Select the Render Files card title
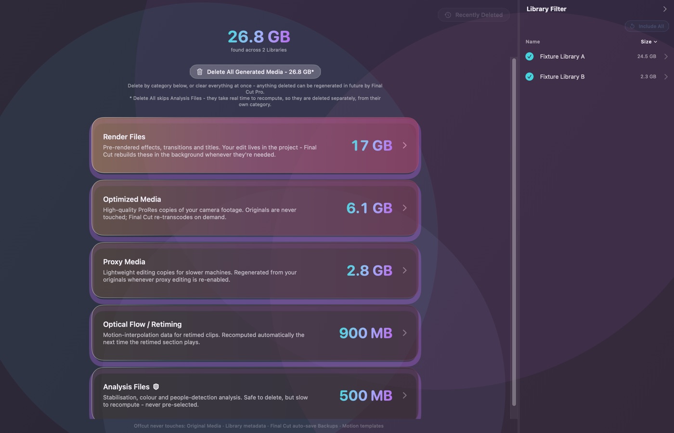Image resolution: width=674 pixels, height=433 pixels. (x=124, y=137)
